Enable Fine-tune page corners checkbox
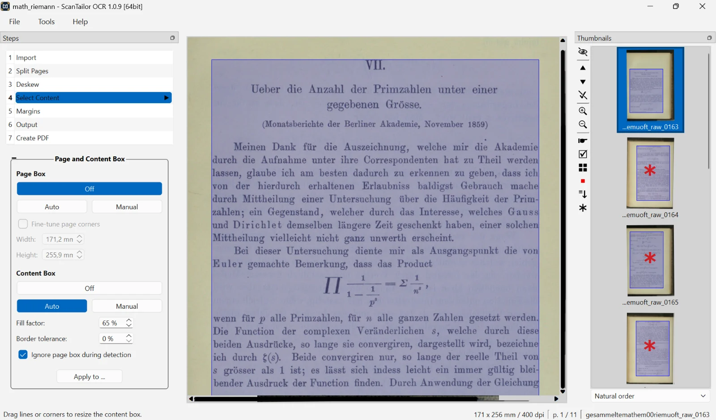Viewport: 716px width, 420px height. (23, 224)
